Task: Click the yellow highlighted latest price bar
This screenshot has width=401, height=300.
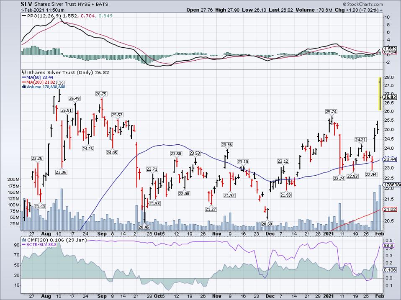Action: [x=380, y=94]
